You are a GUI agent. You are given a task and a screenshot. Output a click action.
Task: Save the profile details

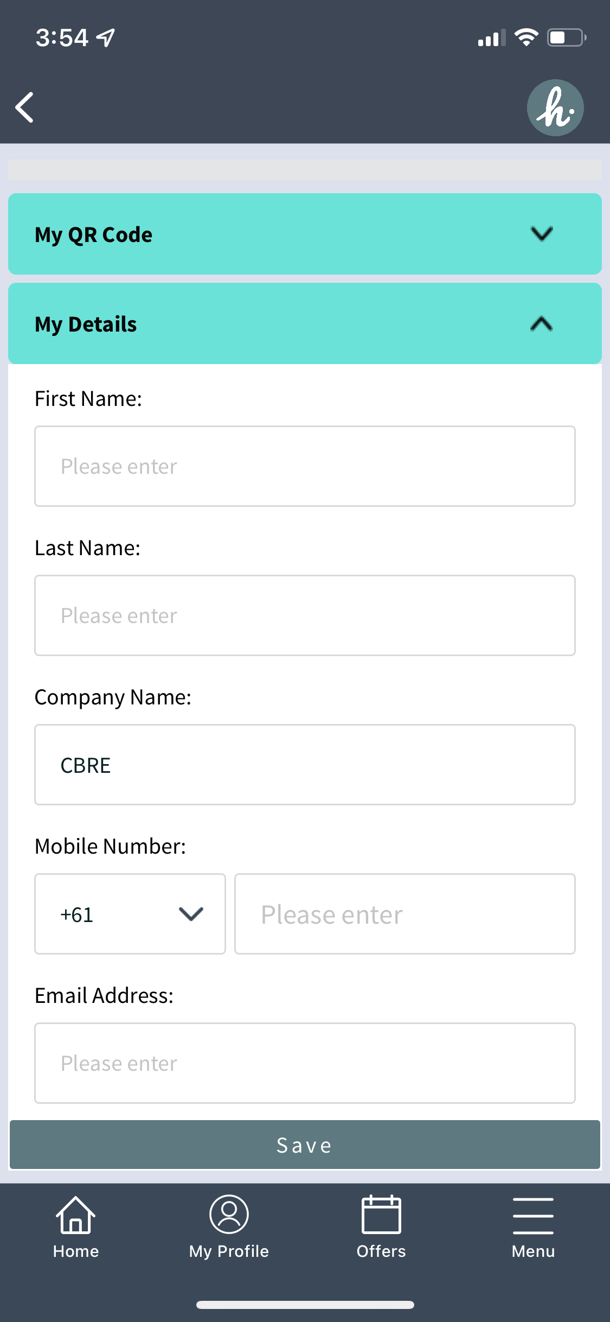[305, 1145]
